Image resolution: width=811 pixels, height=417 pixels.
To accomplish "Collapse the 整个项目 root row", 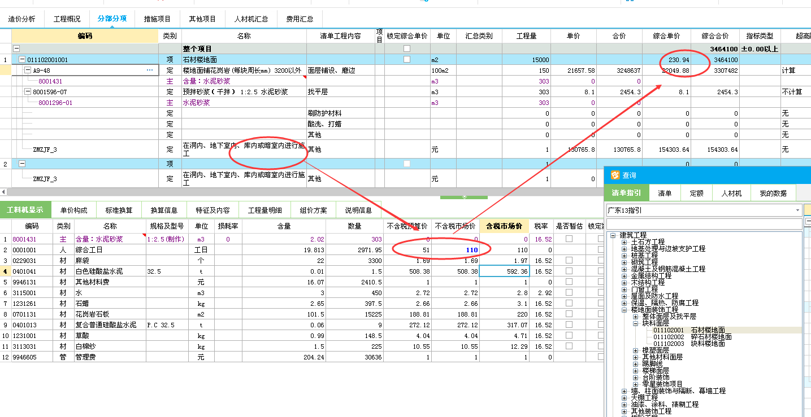I will pyautogui.click(x=16, y=49).
